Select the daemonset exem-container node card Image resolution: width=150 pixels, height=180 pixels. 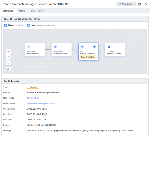tap(62, 49)
